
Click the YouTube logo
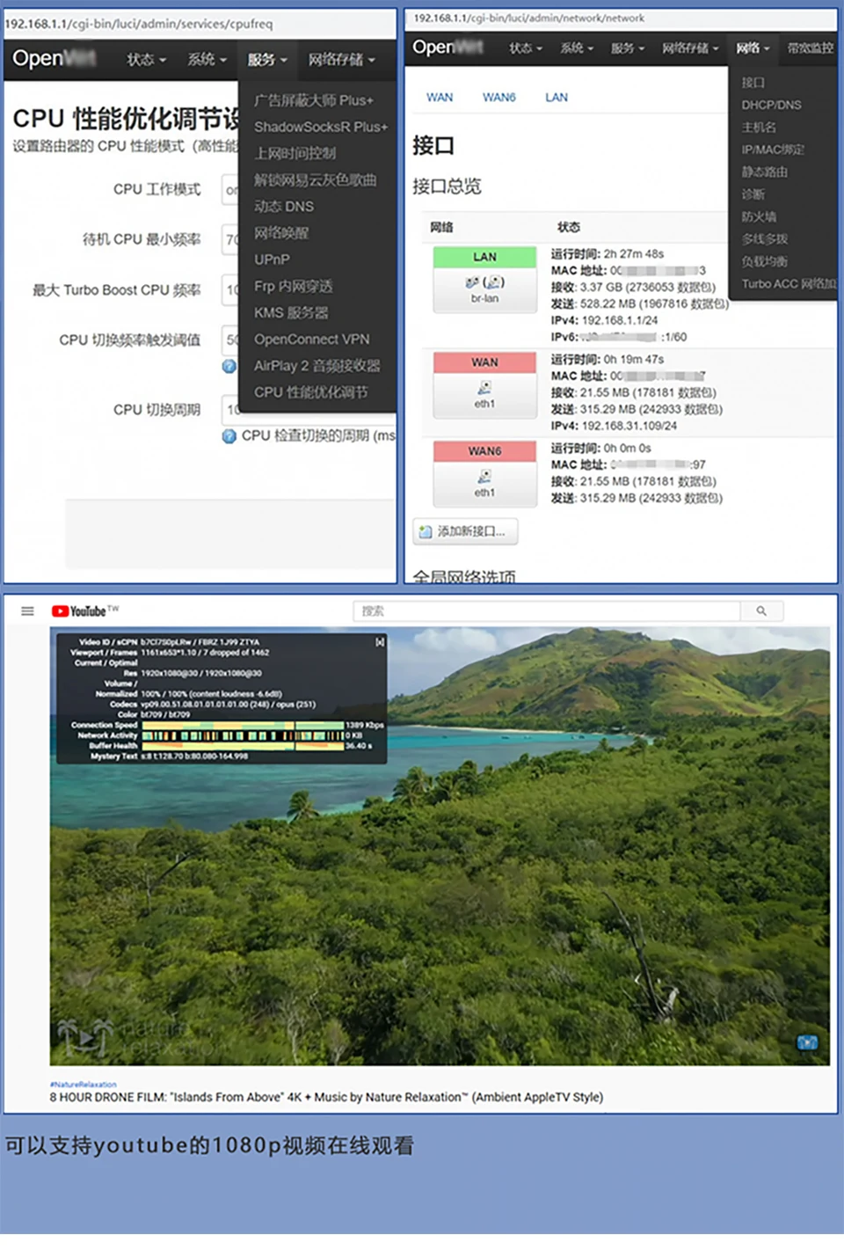[x=79, y=611]
